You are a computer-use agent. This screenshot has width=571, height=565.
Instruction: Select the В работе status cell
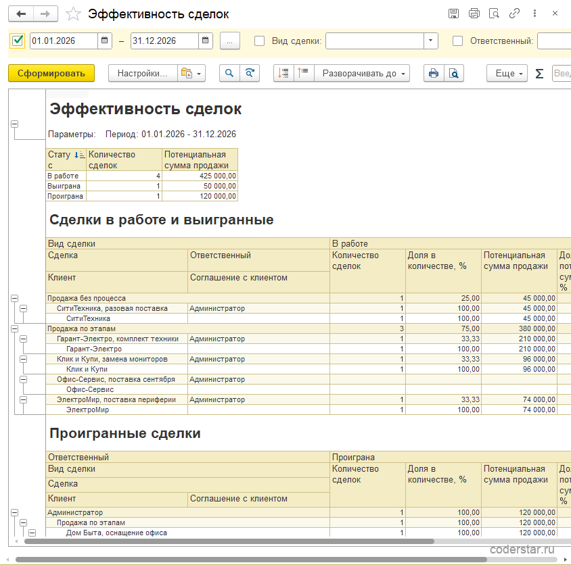66,176
